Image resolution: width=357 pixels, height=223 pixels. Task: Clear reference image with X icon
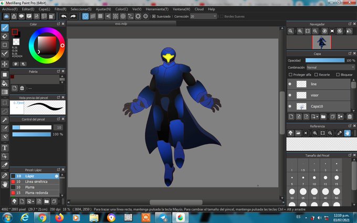[x=306, y=133]
